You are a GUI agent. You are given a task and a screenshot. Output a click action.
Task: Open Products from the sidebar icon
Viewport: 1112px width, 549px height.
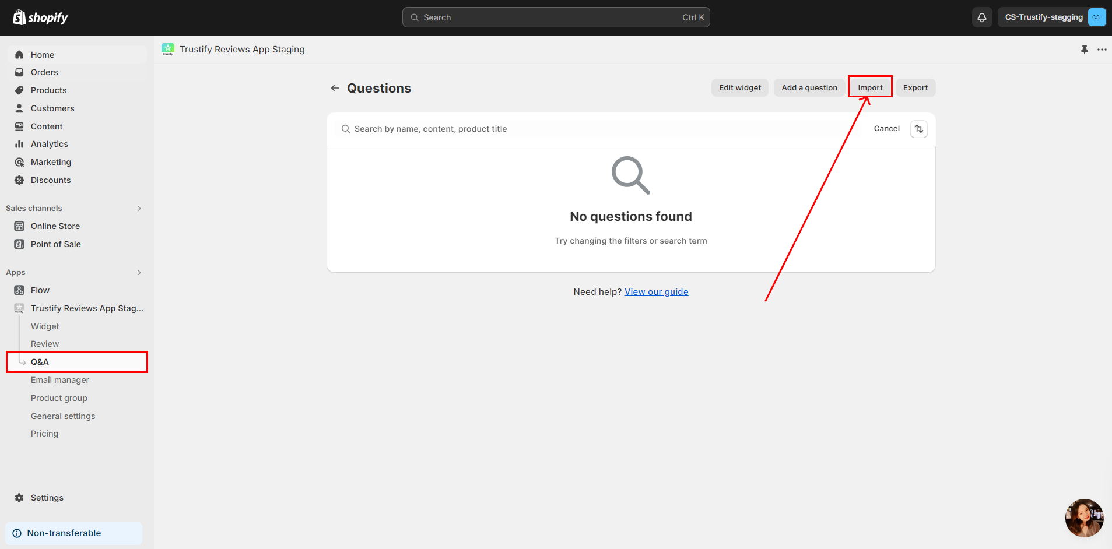(19, 90)
